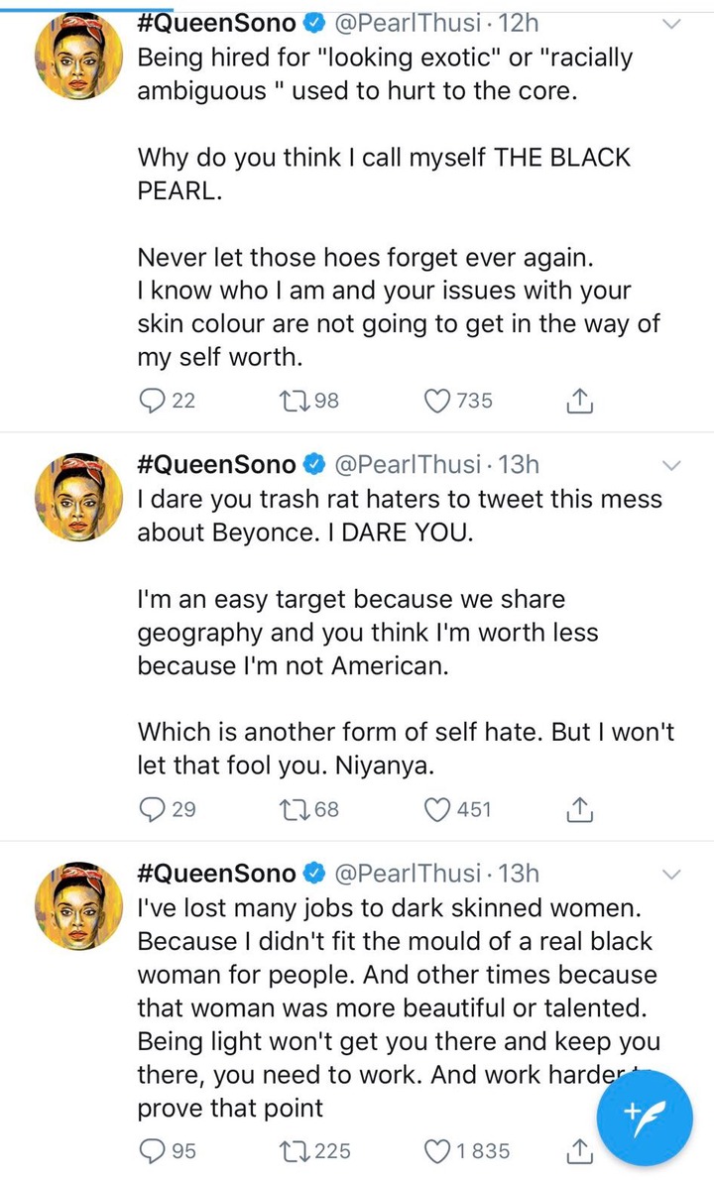The height and width of the screenshot is (1180, 714).
Task: Expand the menu chevron on the Beyonce tweet
Action: point(671,464)
